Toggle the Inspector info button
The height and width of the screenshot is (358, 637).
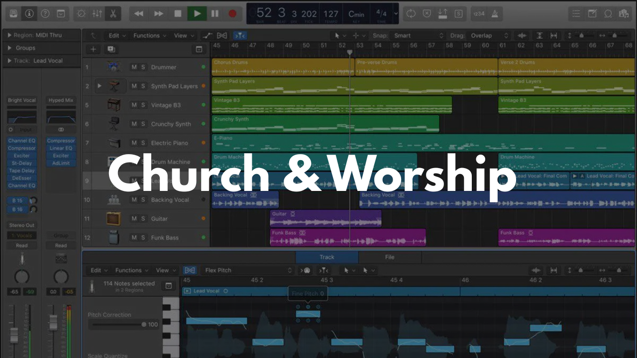tap(29, 13)
